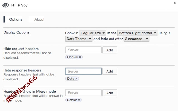Focus the hide request headers input field
The width and height of the screenshot is (178, 111).
[83, 50]
